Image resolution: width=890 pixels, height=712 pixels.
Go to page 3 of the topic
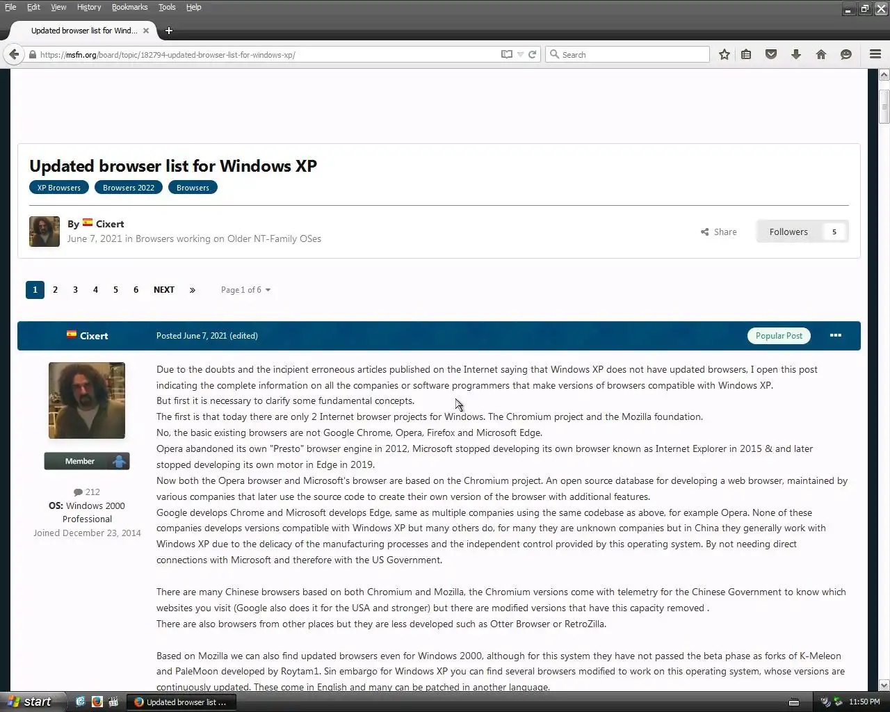(x=75, y=290)
